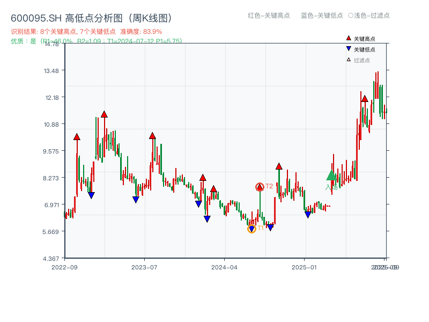429x322 pixels.
Task: Click the T1=2024-07-12 P1=5.75 text link
Action: tap(145, 40)
